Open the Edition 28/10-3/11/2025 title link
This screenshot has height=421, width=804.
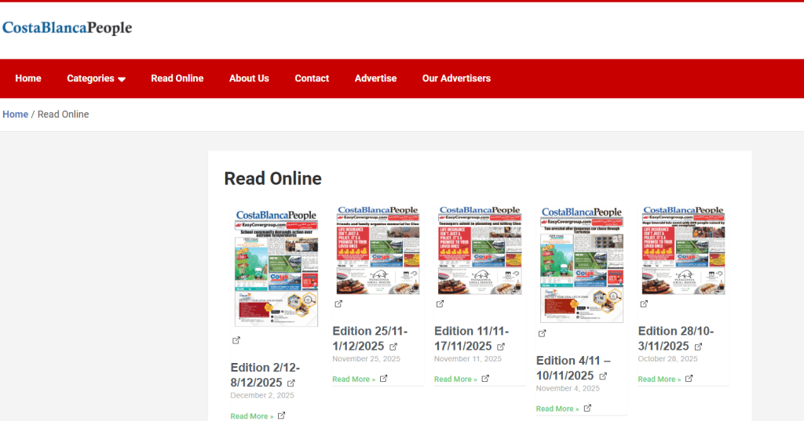click(x=676, y=339)
